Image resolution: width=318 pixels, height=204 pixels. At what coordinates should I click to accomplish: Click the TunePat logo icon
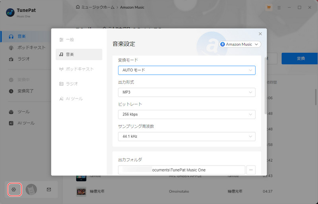(10, 13)
